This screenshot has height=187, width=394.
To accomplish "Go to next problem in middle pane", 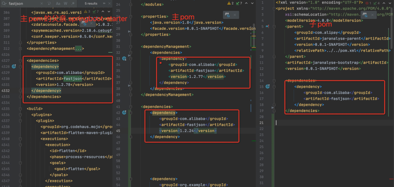I will 252,3.
